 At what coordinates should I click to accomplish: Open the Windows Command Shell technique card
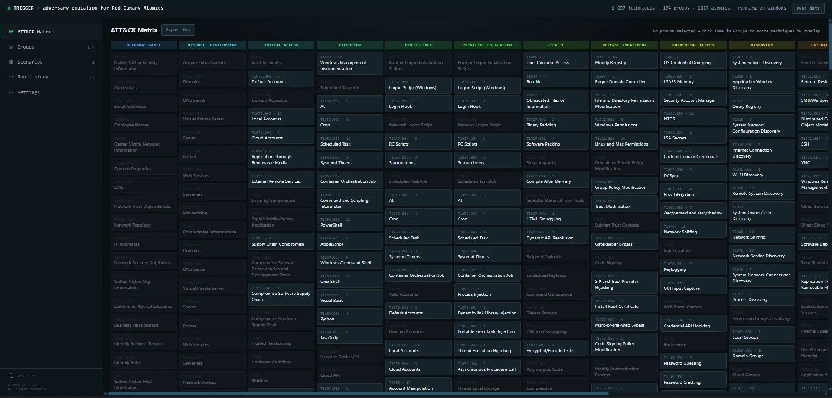pos(350,260)
